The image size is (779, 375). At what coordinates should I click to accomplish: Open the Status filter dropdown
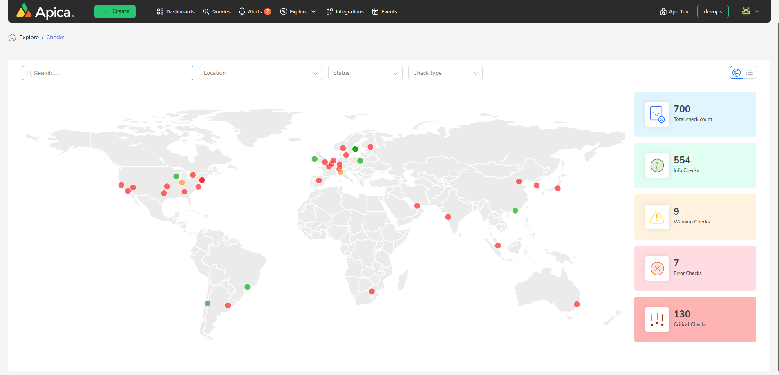click(x=365, y=73)
